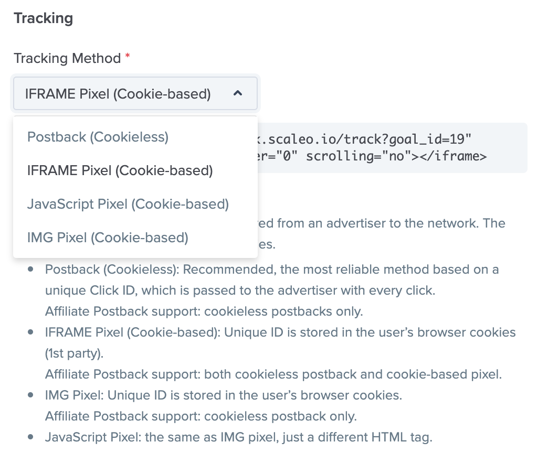Click 'both cookieless postback and cookie-based pixel' line
The width and height of the screenshot is (538, 453).
(x=273, y=374)
